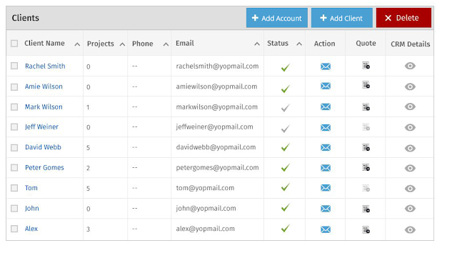Screen dimensions: 457x263
Task: Show CRM details for Tom
Action: pyautogui.click(x=410, y=189)
